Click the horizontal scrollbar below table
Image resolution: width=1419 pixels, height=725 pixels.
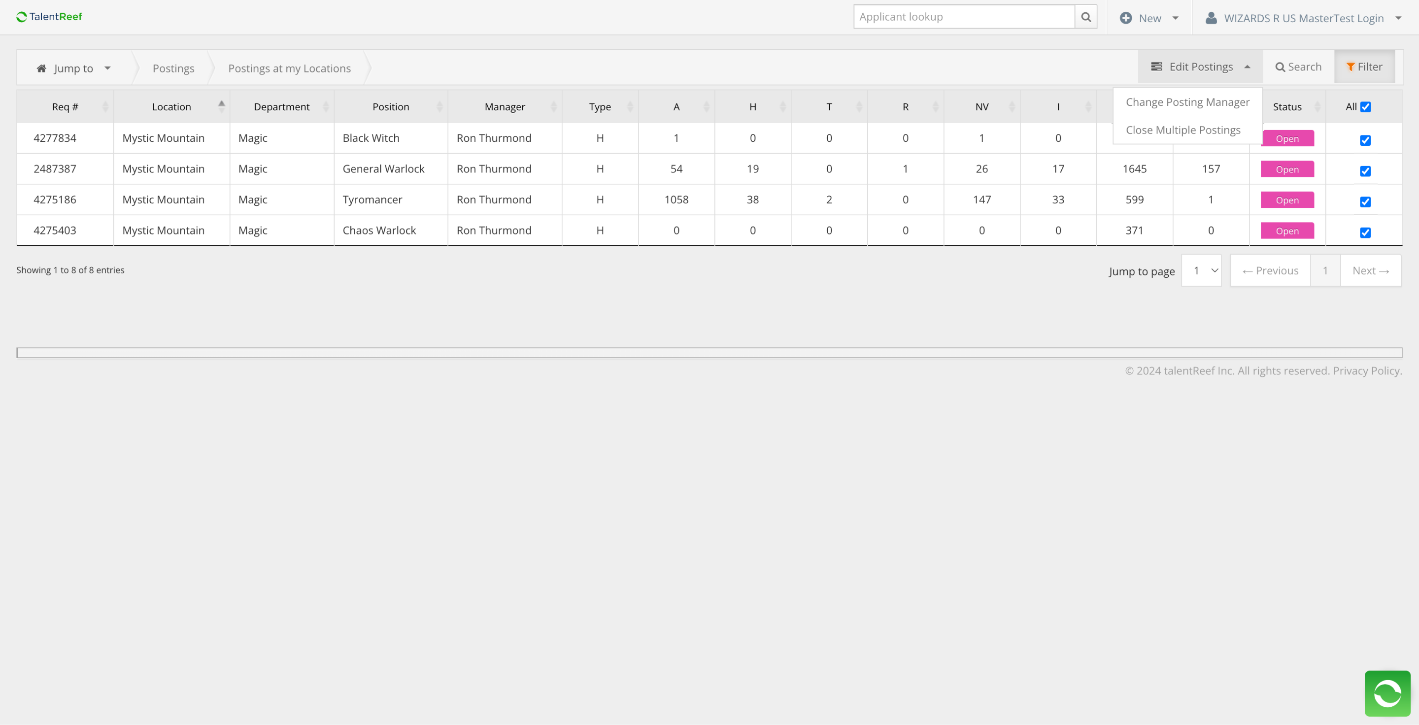[709, 352]
